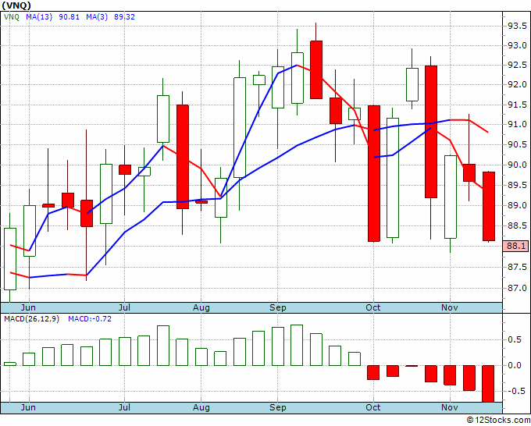Image resolution: width=531 pixels, height=426 pixels.
Task: Click the 93.5 price axis label
Action: click(x=517, y=26)
